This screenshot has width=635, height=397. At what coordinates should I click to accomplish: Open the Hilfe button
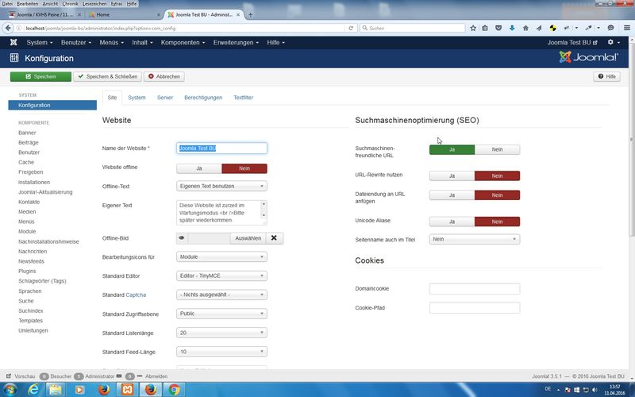click(606, 76)
